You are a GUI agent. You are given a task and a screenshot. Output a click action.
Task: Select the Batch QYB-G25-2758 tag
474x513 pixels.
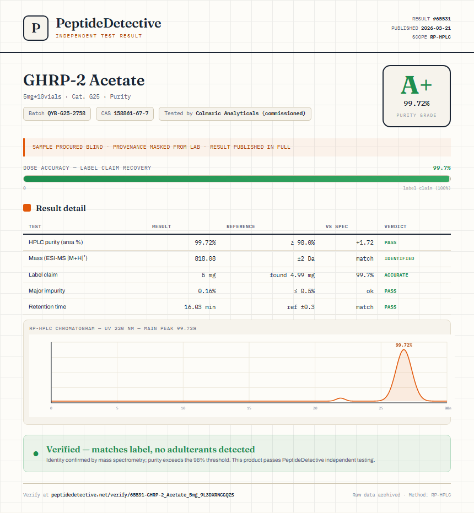tap(57, 114)
